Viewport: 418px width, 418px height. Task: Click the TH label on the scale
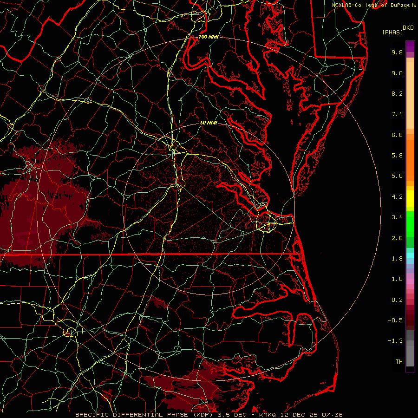(399, 362)
